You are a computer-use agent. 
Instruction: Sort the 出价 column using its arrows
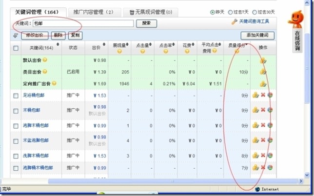(x=104, y=45)
